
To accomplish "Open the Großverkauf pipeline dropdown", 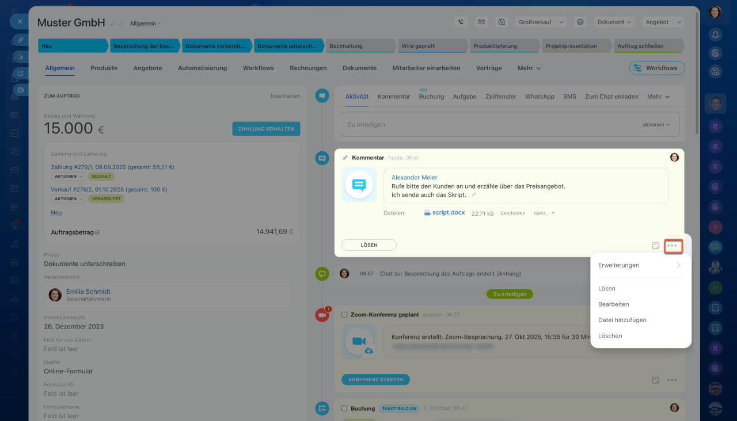I will (x=541, y=22).
